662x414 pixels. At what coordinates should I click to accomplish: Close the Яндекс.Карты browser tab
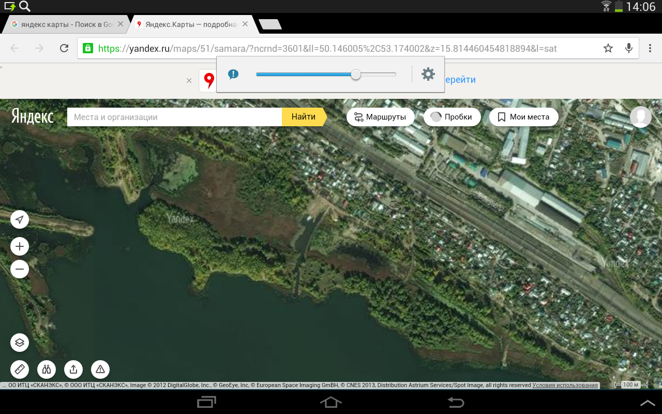245,24
